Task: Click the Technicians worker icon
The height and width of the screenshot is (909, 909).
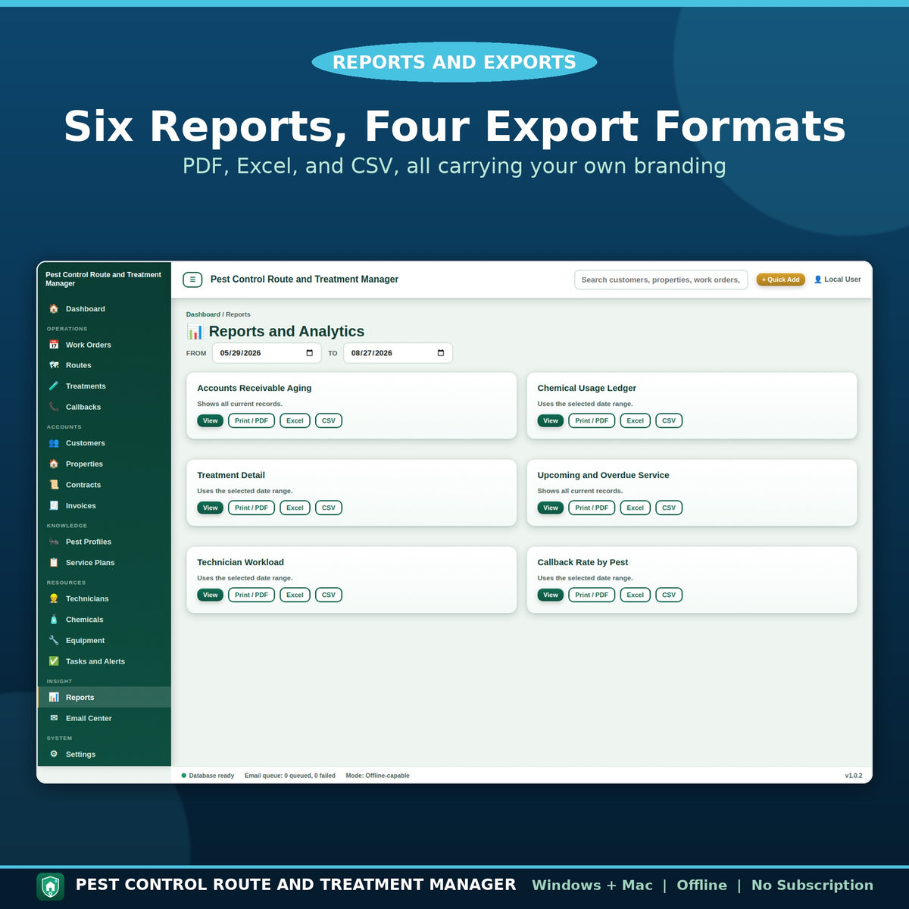Action: [x=54, y=598]
